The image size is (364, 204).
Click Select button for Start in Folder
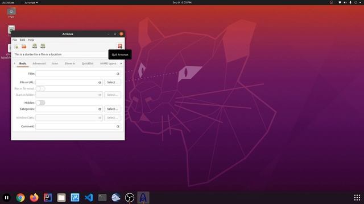[x=113, y=95]
